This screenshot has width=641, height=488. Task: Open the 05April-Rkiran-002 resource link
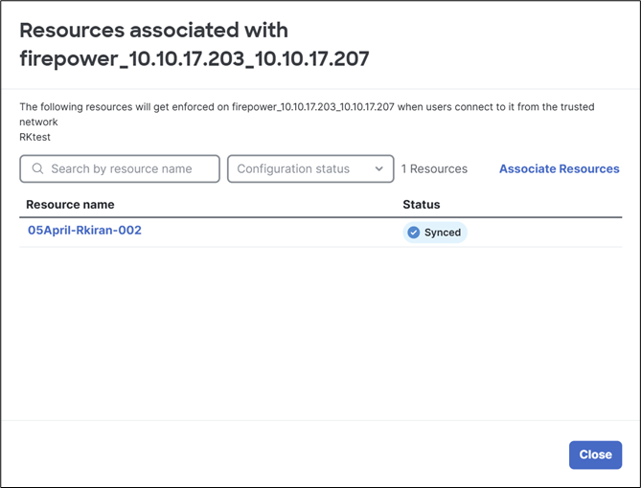[84, 231]
